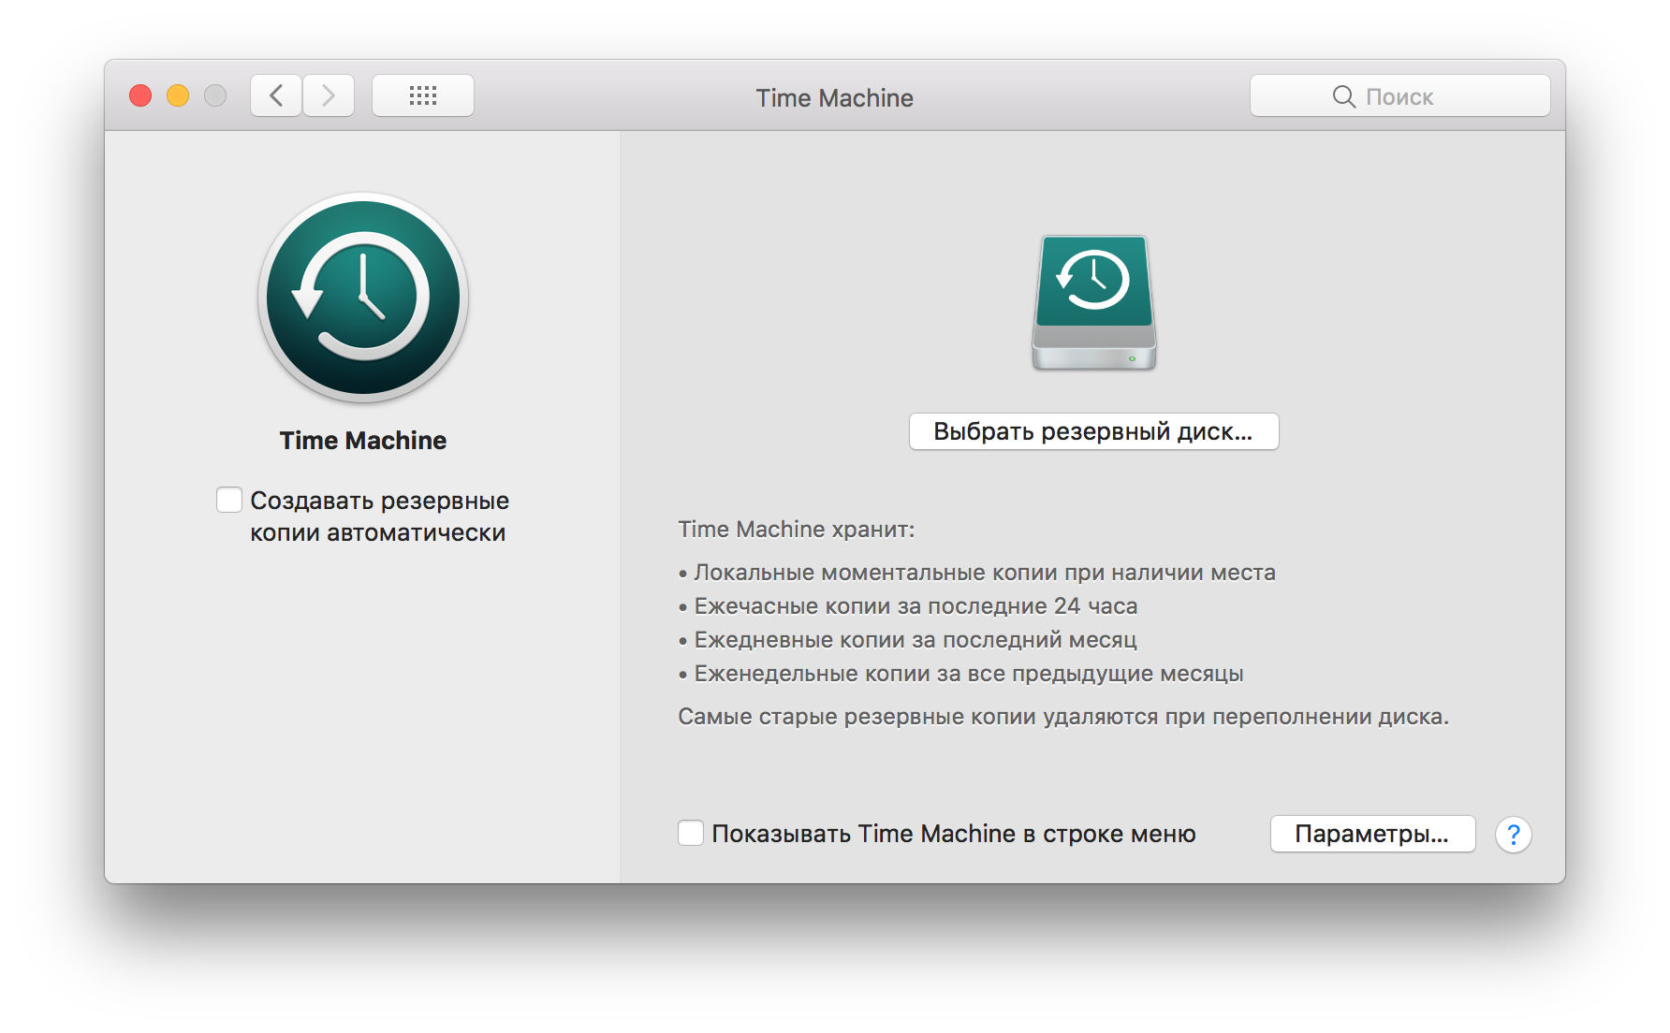Minimize the window with the yellow button
The image size is (1670, 1033).
pyautogui.click(x=178, y=95)
